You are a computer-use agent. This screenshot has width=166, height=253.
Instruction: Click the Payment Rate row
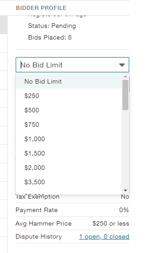click(72, 210)
